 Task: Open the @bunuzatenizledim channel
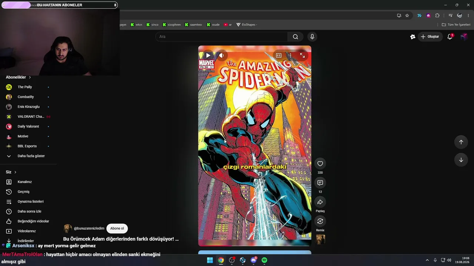[x=89, y=228]
